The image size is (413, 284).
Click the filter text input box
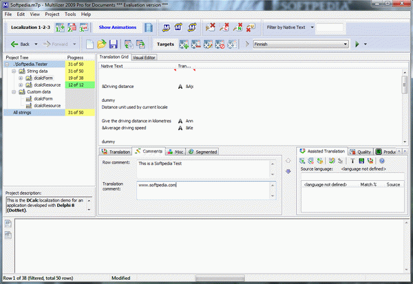tap(330, 28)
